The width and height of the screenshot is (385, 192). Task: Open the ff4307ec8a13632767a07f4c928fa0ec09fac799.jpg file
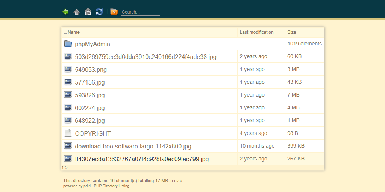click(142, 159)
